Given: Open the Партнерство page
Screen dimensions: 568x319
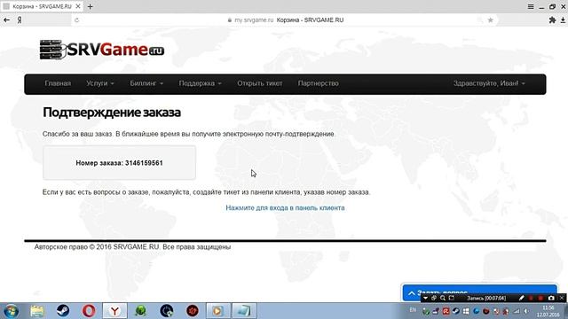Looking at the screenshot, I should (x=318, y=83).
